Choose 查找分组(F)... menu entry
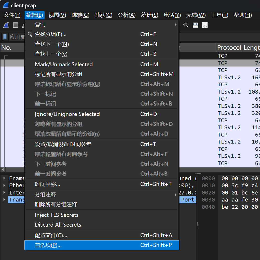The image size is (260, 260). (x=102, y=34)
